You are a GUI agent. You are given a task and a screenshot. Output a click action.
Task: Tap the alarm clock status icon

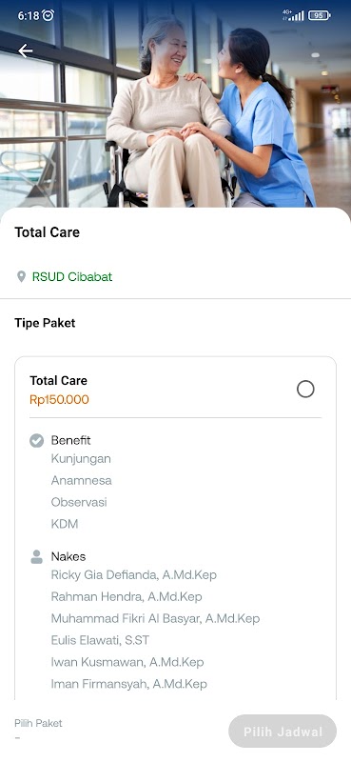pyautogui.click(x=48, y=15)
